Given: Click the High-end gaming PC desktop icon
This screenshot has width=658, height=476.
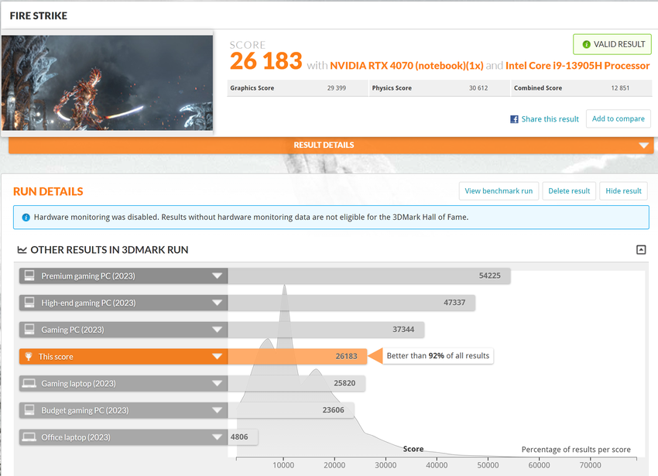Looking at the screenshot, I should tap(29, 303).
